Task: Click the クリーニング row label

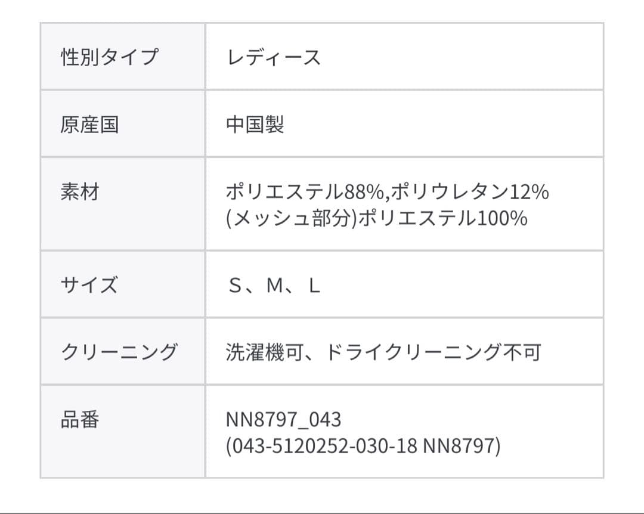Action: click(x=119, y=352)
